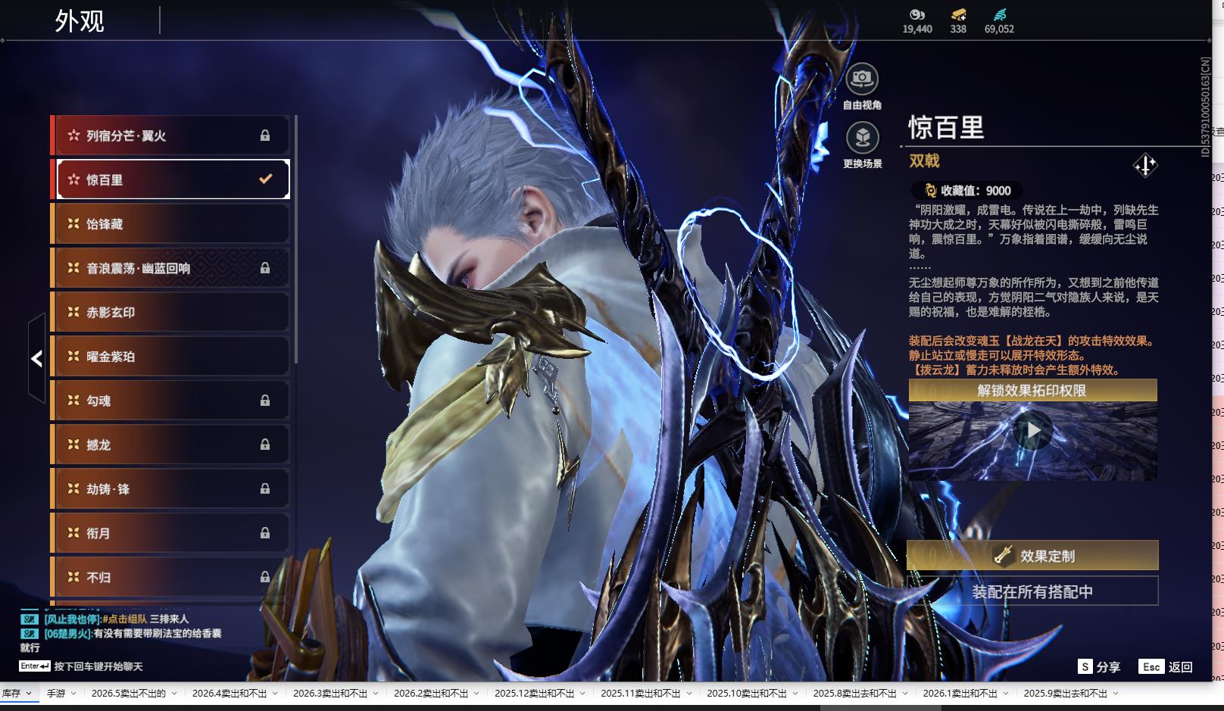Open the 库存 sheet tab dropdown arrow
Viewport: 1224px width, 711px height.
[x=29, y=694]
